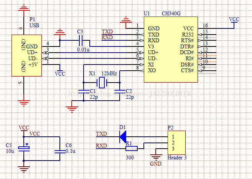The height and width of the screenshot is (179, 252).
Task: Click the XO pin name on U1
Action: coord(152,70)
